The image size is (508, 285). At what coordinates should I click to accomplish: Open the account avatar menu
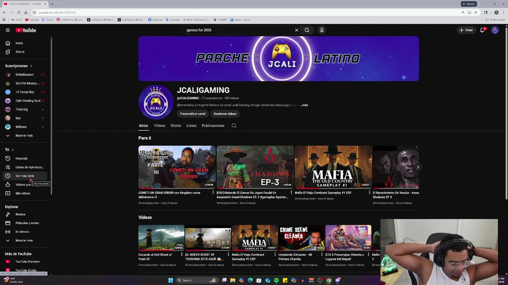(495, 30)
